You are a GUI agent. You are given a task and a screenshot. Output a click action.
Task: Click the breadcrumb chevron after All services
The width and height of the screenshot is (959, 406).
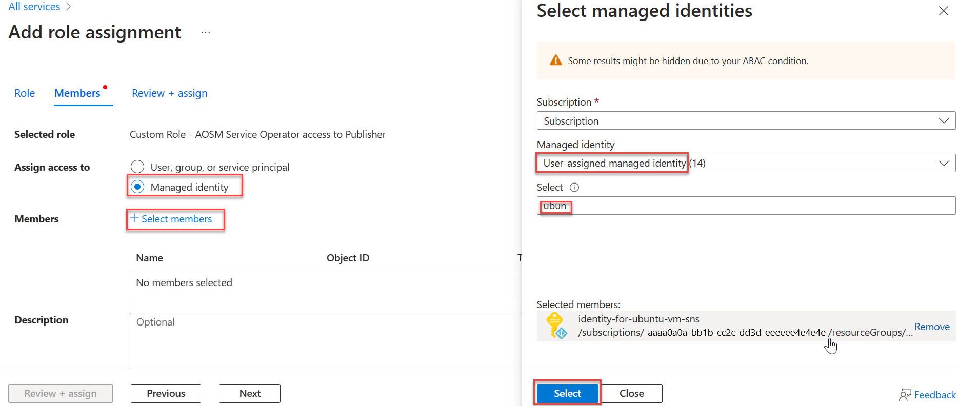pos(69,7)
